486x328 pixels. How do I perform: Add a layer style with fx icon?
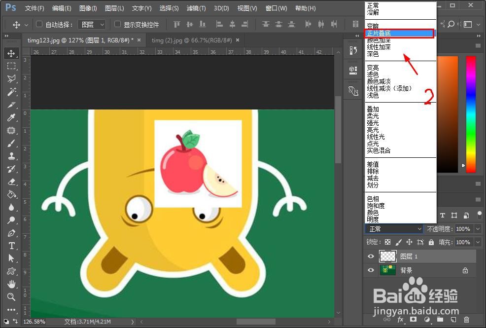click(400, 319)
